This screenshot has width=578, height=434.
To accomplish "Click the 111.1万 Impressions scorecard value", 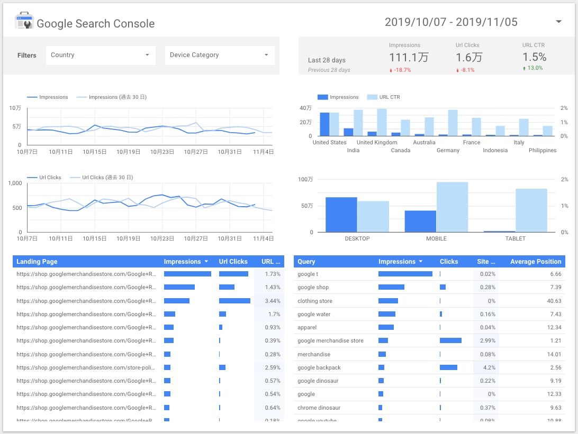I will click(409, 58).
